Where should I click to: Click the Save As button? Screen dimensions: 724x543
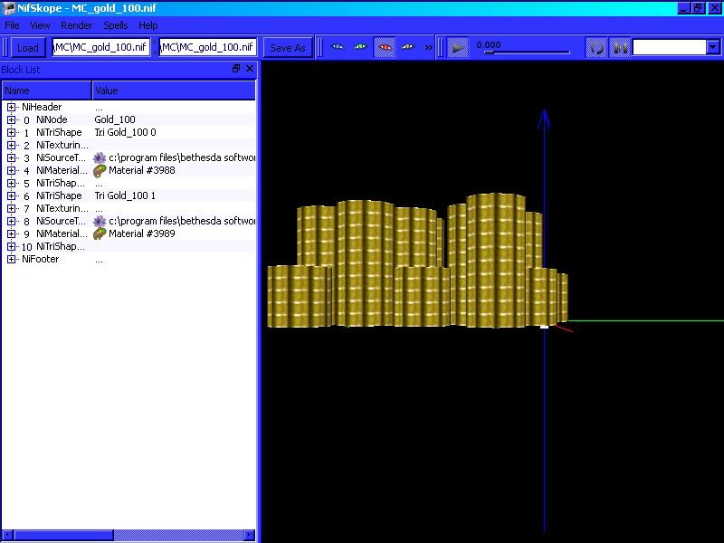(x=287, y=48)
